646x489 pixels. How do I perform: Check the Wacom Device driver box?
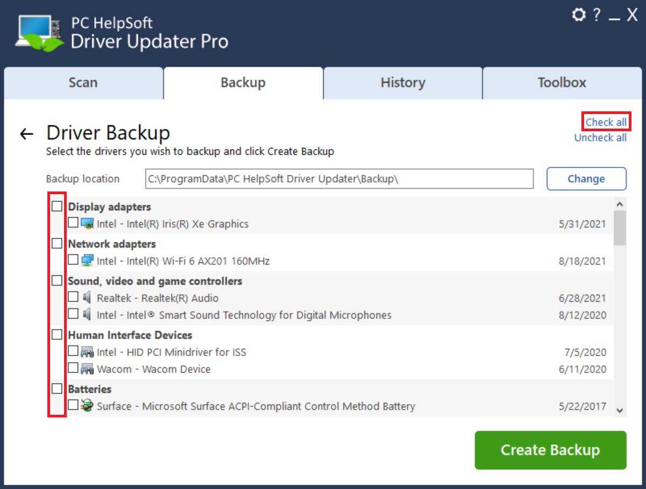click(73, 368)
